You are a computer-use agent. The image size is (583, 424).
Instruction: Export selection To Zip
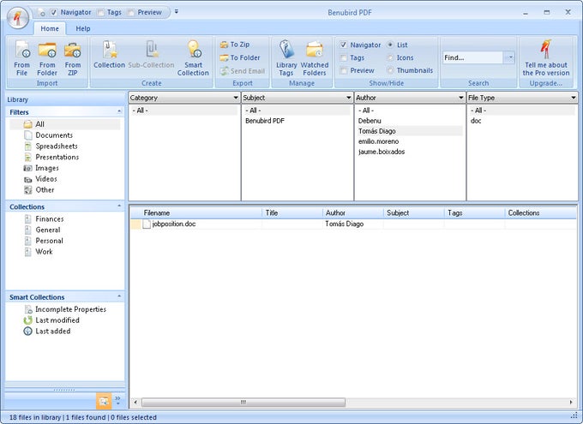click(x=235, y=45)
